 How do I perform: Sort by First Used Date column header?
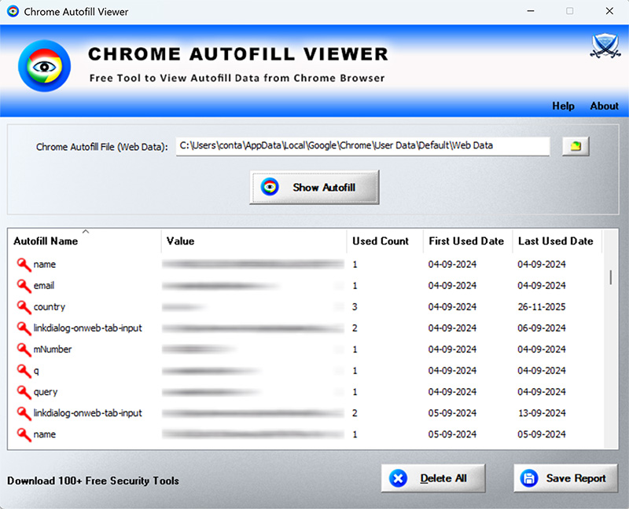click(465, 241)
